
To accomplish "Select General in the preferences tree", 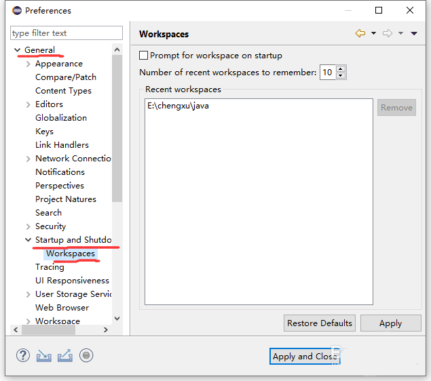I will 39,50.
